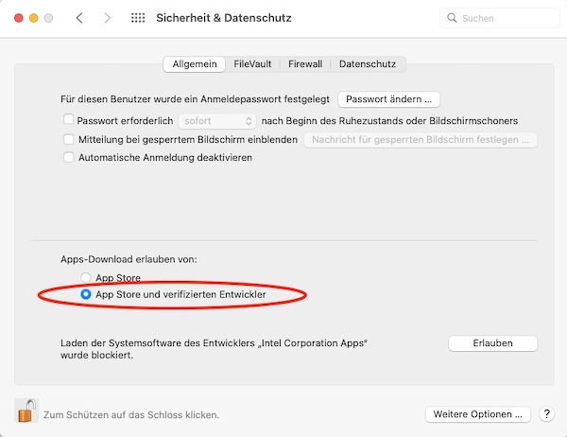This screenshot has width=567, height=437.
Task: Click the Allgemein tab
Action: pos(194,64)
